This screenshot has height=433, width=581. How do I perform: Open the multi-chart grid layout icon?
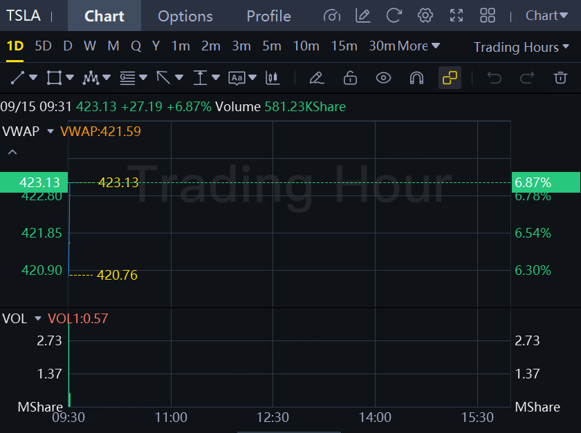487,16
